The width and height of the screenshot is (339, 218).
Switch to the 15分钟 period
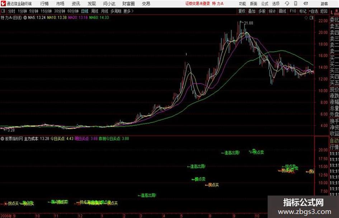(x=46, y=11)
